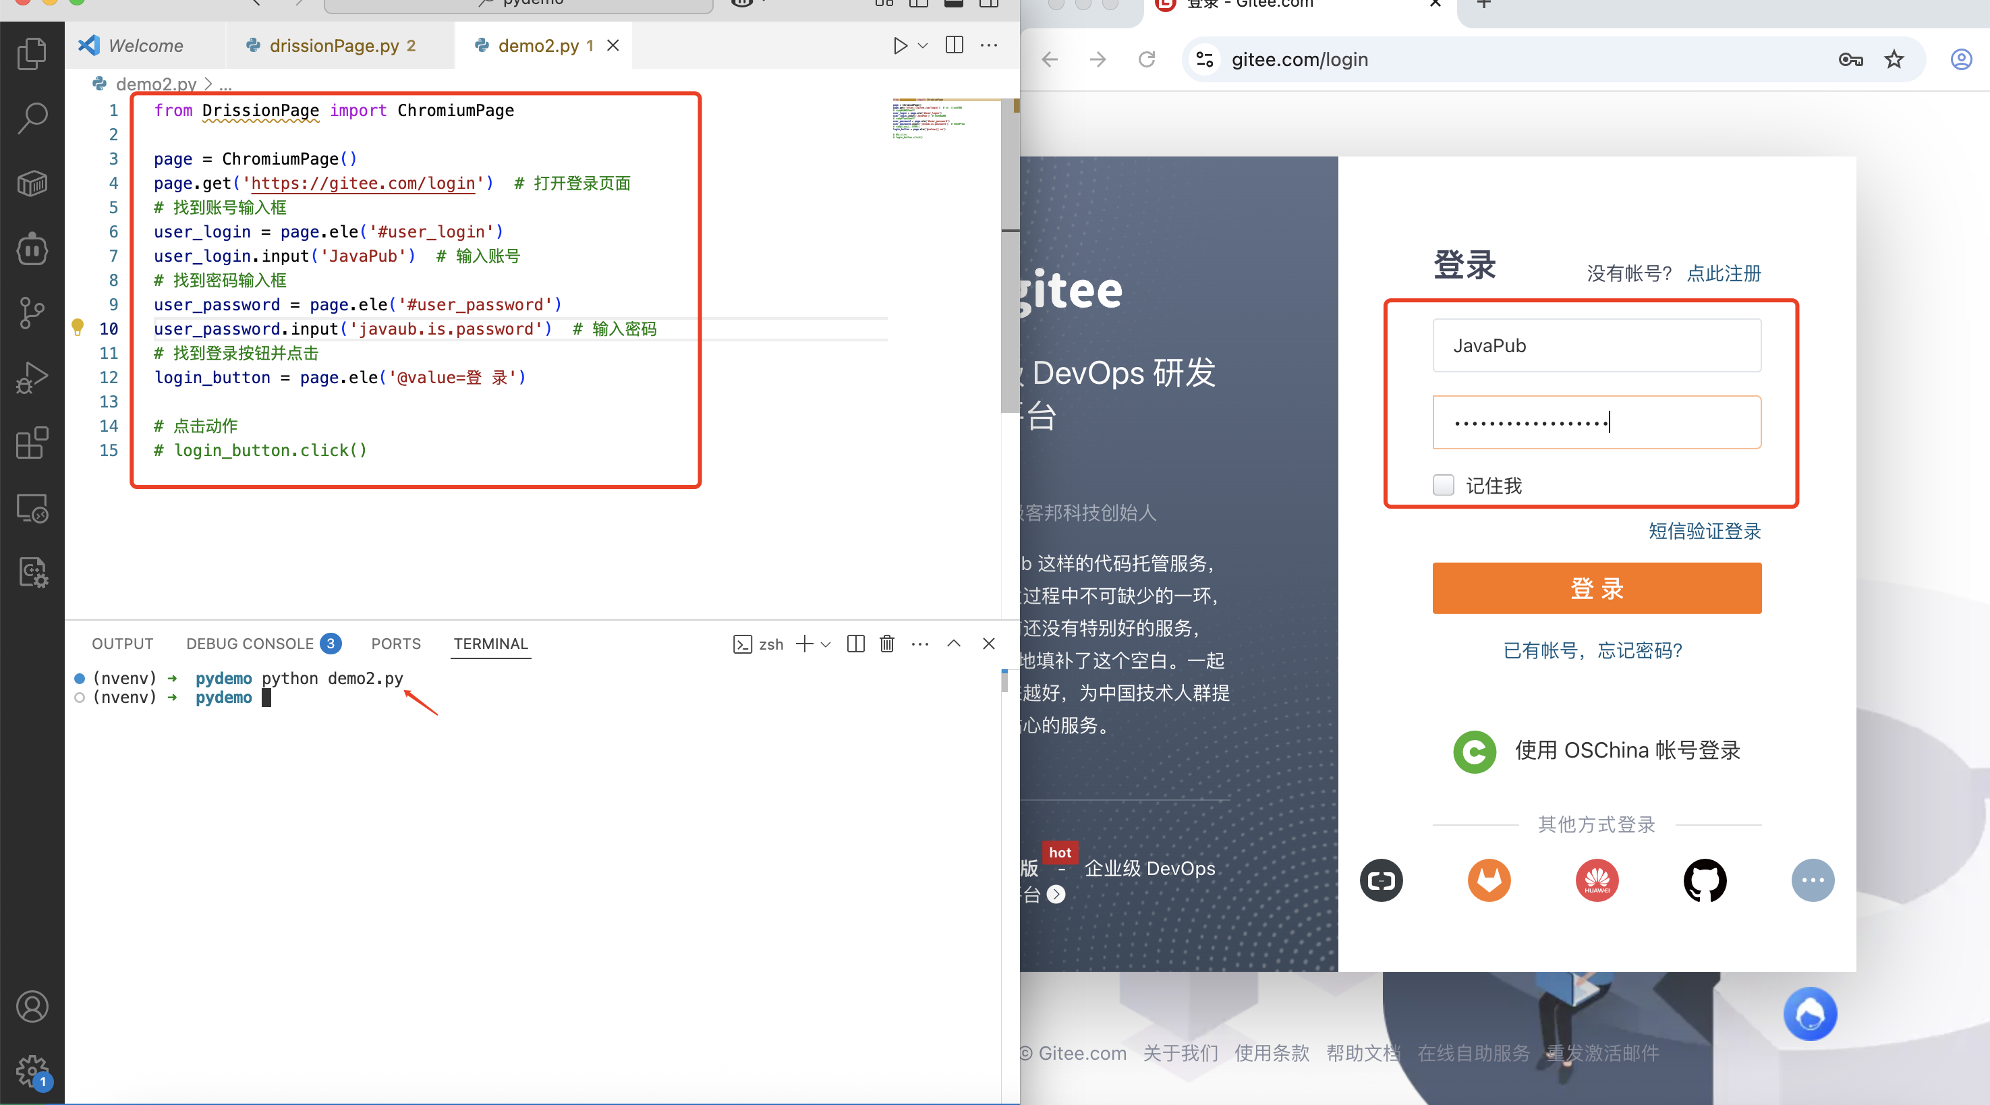Focus the JavaPub username field
1990x1105 pixels.
(x=1597, y=345)
